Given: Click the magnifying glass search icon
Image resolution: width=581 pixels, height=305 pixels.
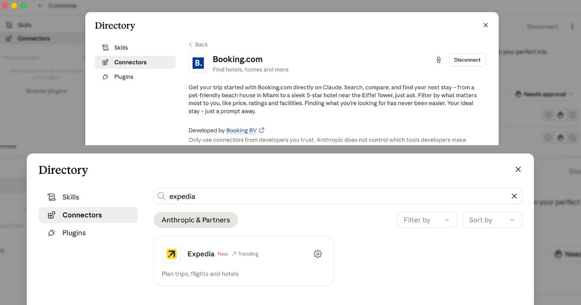Looking at the screenshot, I should [162, 196].
